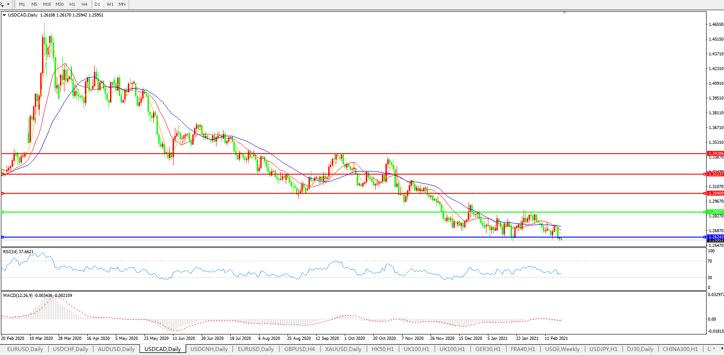Click the drawing objects tool icon at top-left
The height and width of the screenshot is (355, 724).
(2, 4)
